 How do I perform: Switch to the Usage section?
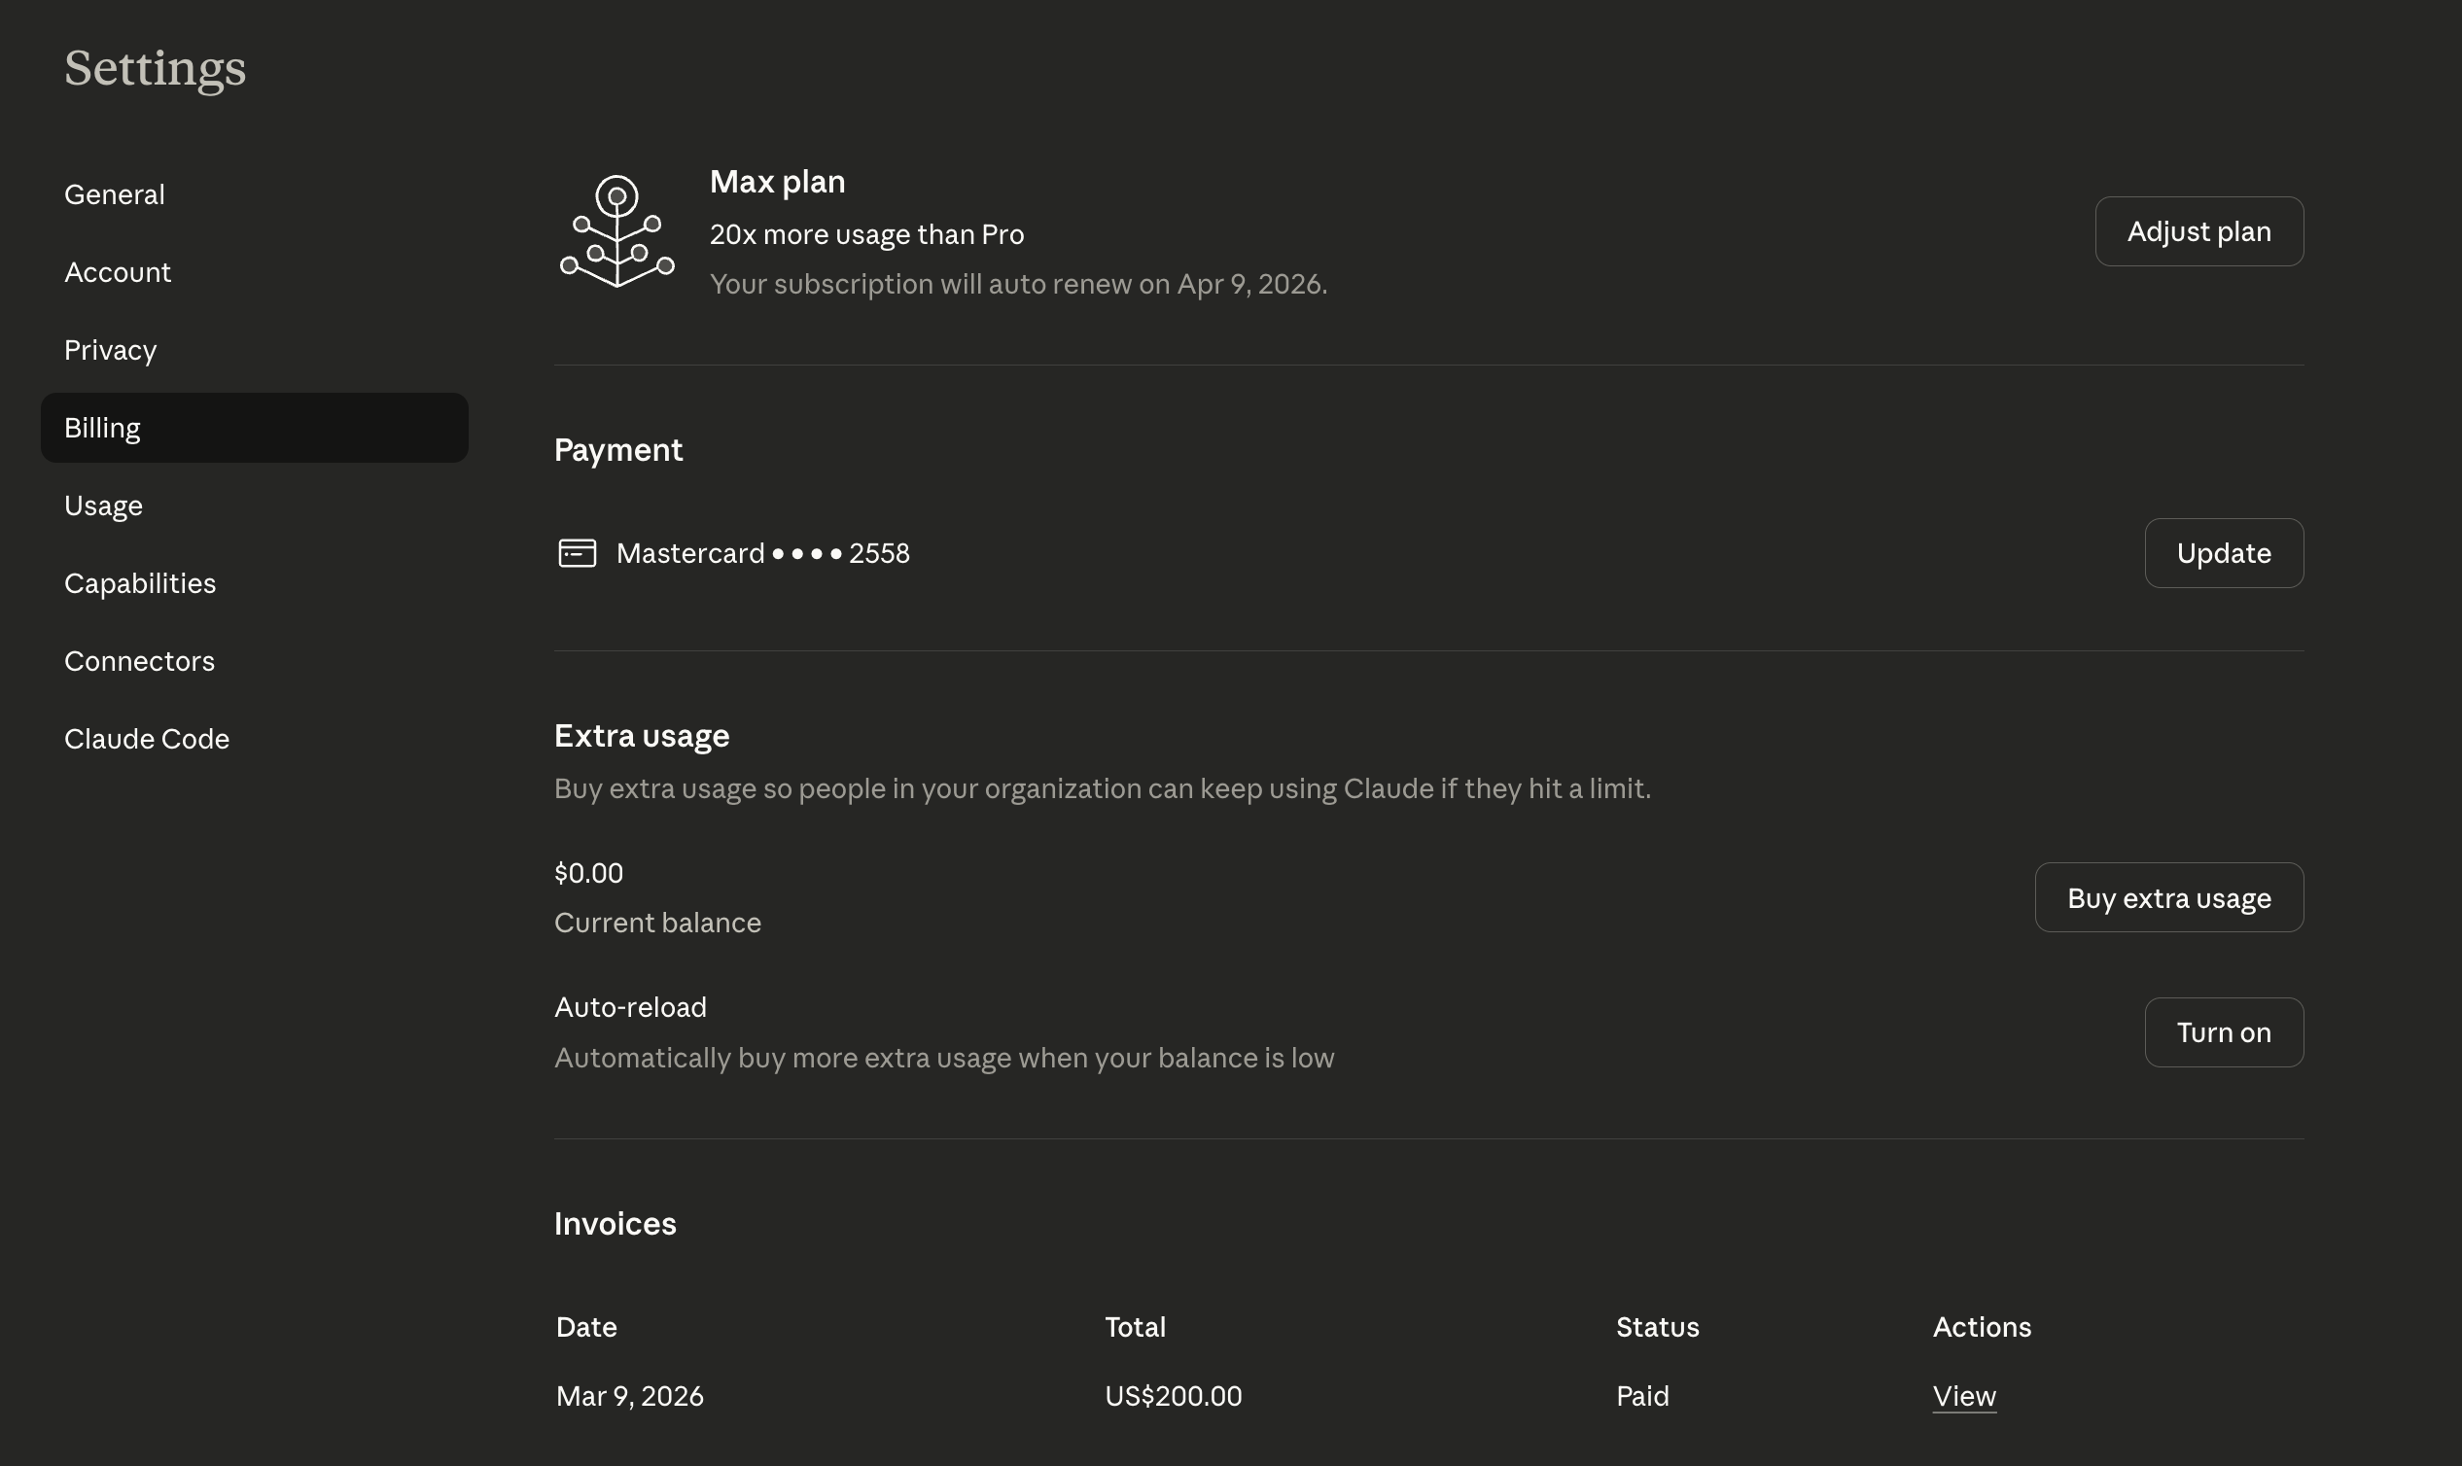click(104, 506)
